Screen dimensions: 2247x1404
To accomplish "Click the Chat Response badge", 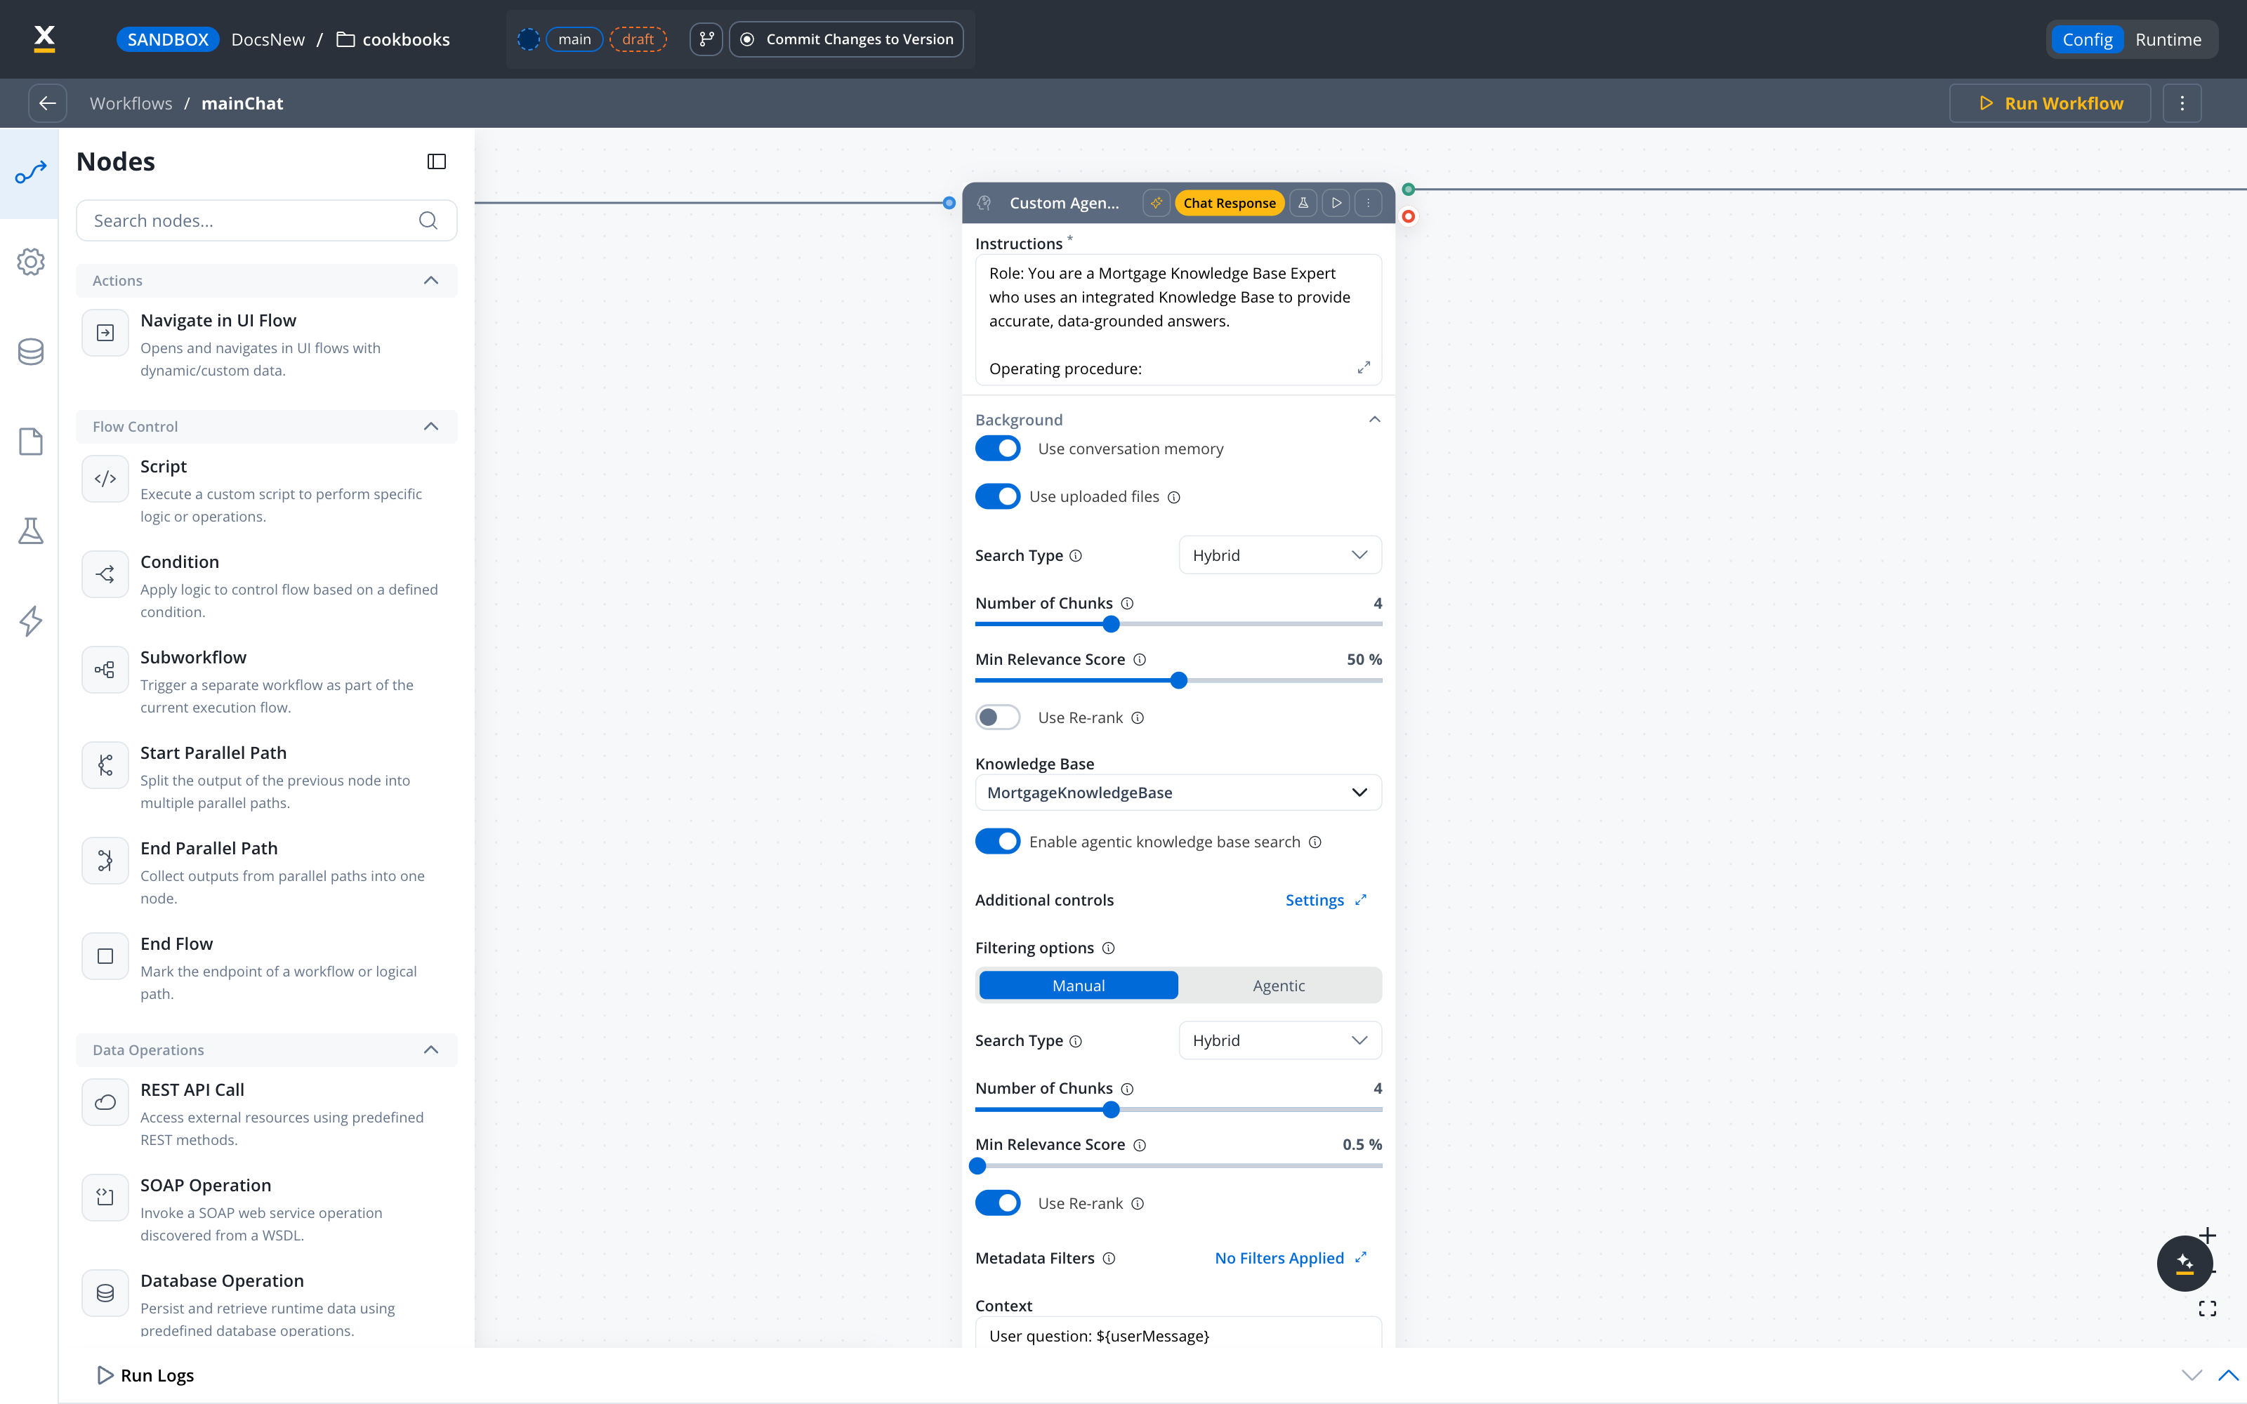I will point(1230,202).
